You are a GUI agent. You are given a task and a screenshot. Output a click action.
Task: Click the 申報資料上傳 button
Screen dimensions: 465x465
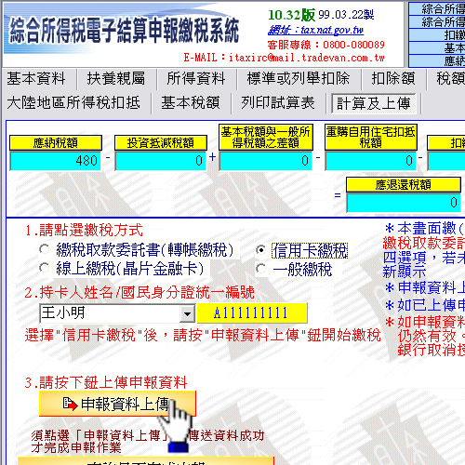[x=117, y=404]
